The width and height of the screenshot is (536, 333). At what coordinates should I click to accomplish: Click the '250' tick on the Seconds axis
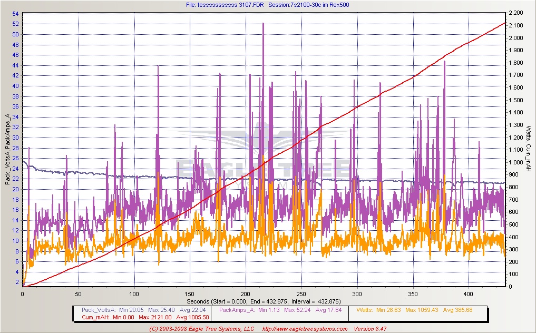301,294
